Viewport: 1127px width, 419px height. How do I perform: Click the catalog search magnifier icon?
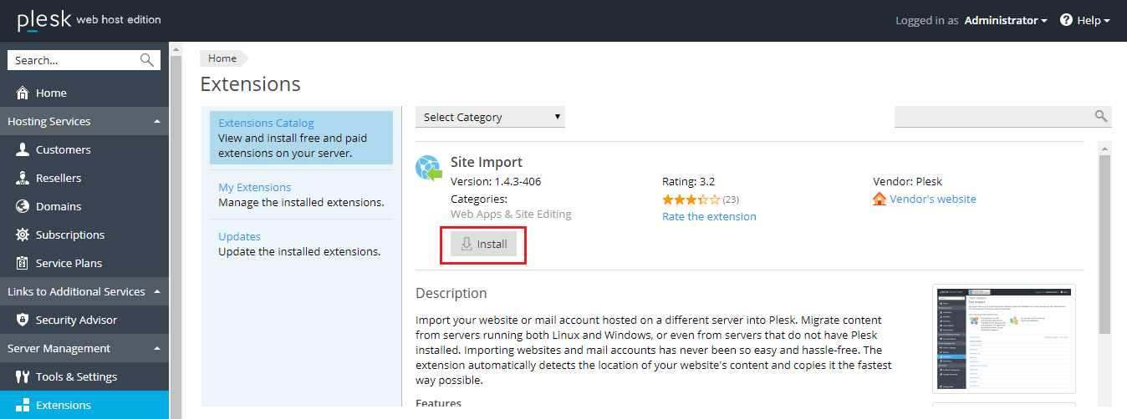click(1101, 116)
